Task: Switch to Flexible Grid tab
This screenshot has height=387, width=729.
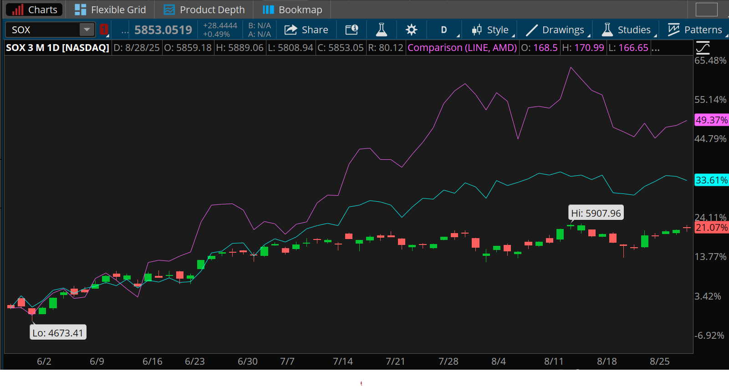Action: coord(110,10)
